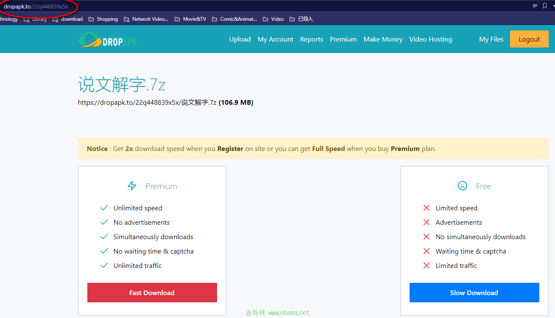Click the Logout button
555x318 pixels.
(x=529, y=39)
